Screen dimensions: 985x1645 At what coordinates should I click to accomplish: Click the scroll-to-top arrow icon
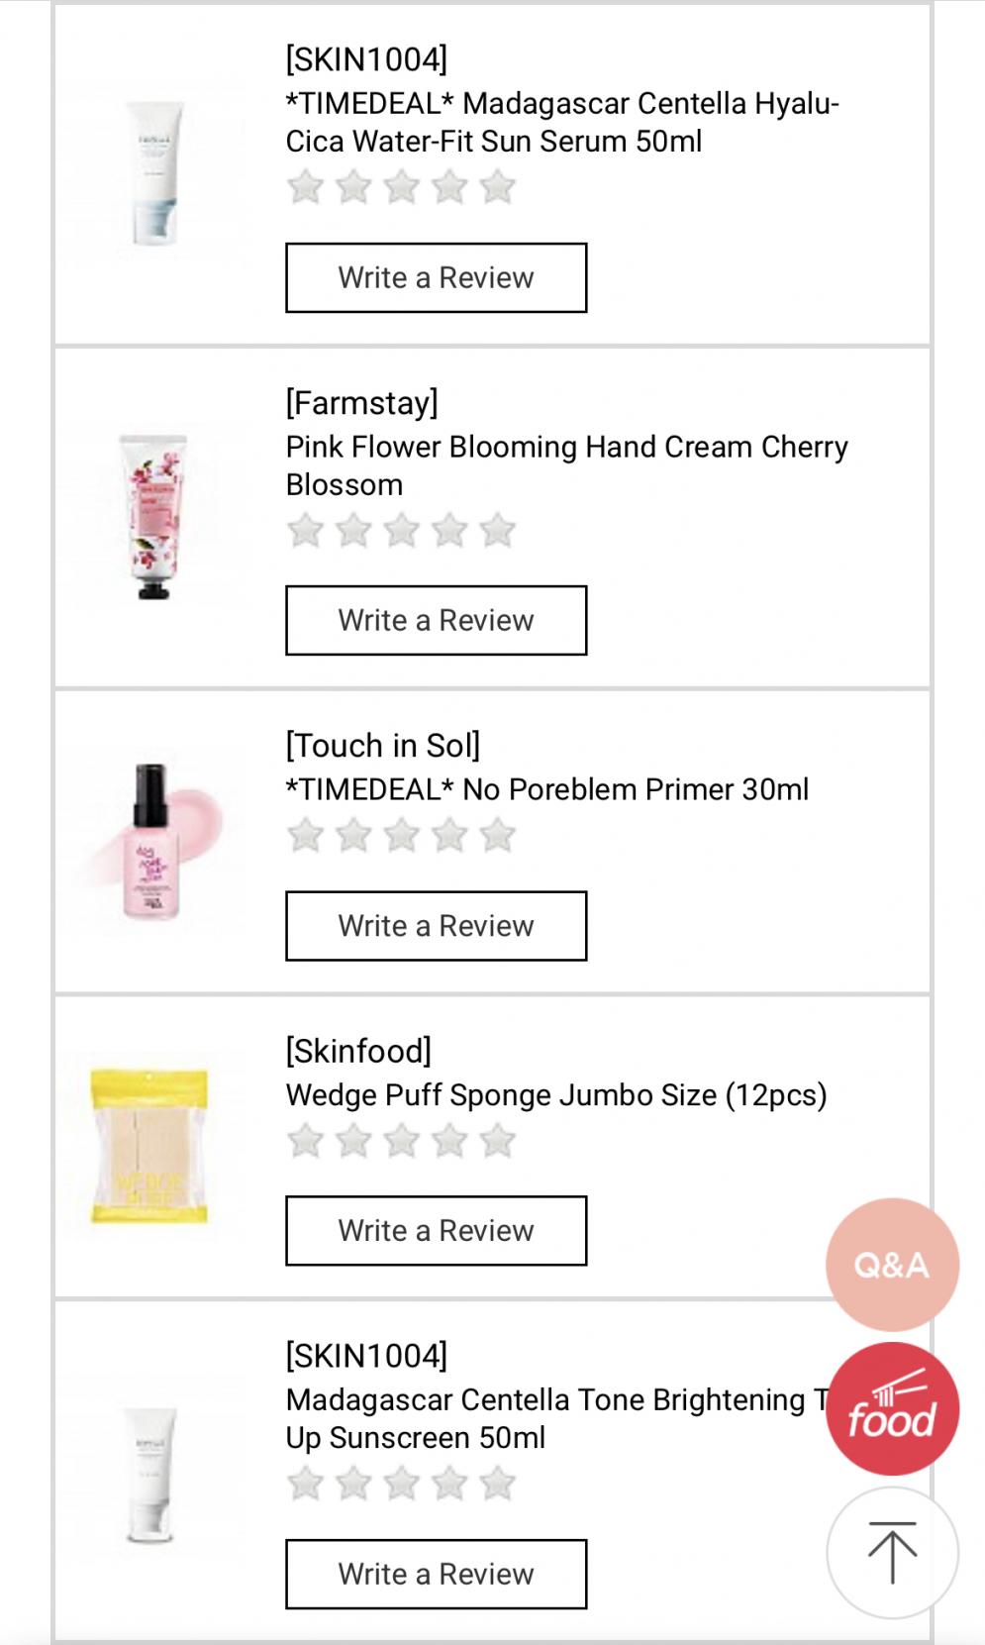click(x=892, y=1552)
